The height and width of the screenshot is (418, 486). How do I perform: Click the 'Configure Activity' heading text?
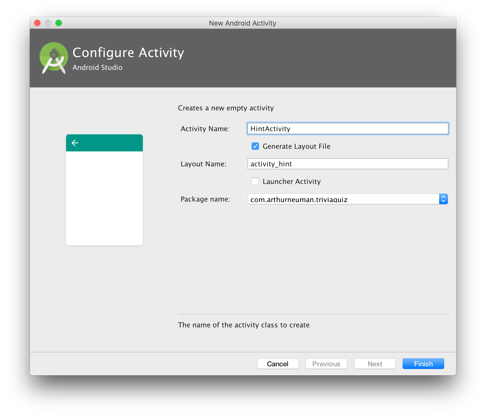coord(128,53)
